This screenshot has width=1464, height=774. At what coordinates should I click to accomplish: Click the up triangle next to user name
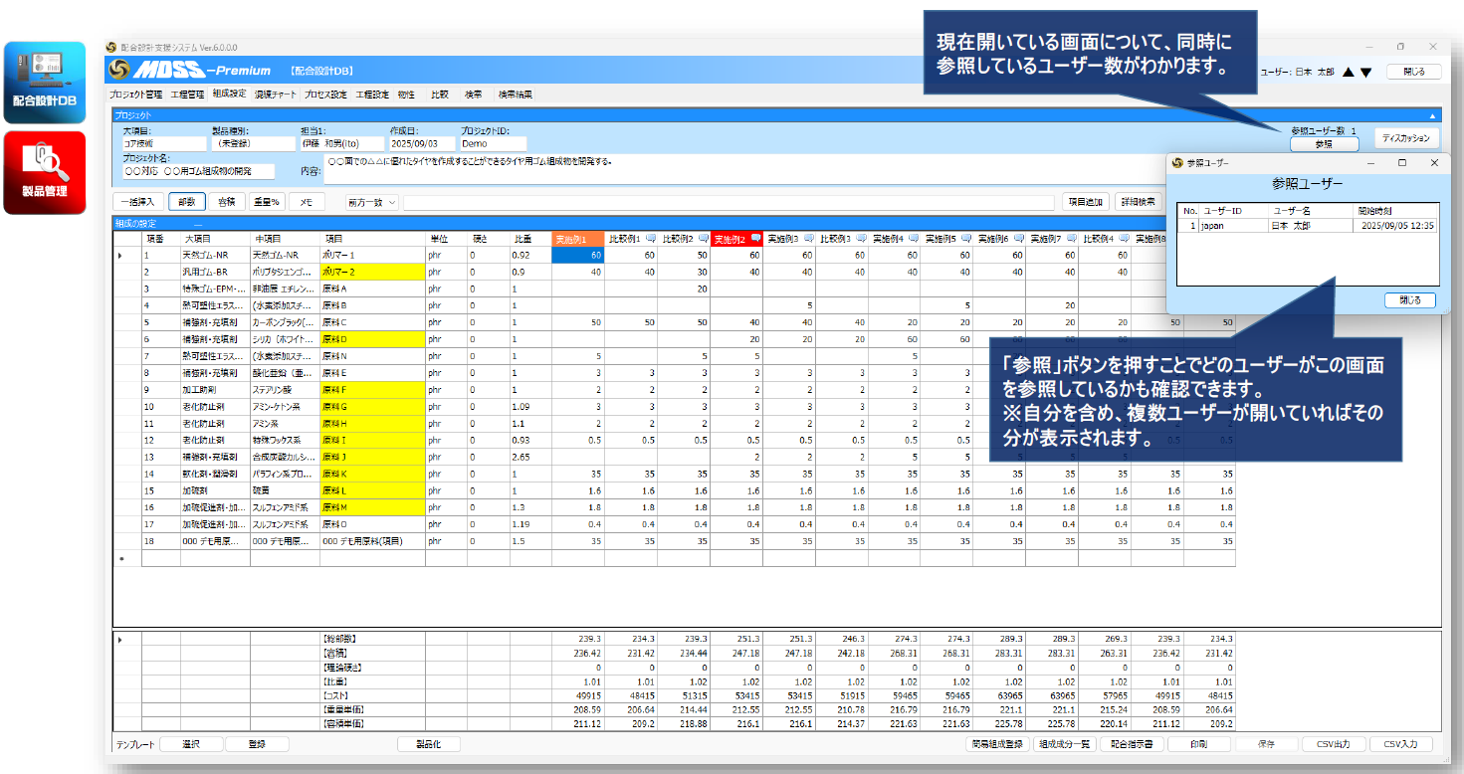tap(1349, 72)
